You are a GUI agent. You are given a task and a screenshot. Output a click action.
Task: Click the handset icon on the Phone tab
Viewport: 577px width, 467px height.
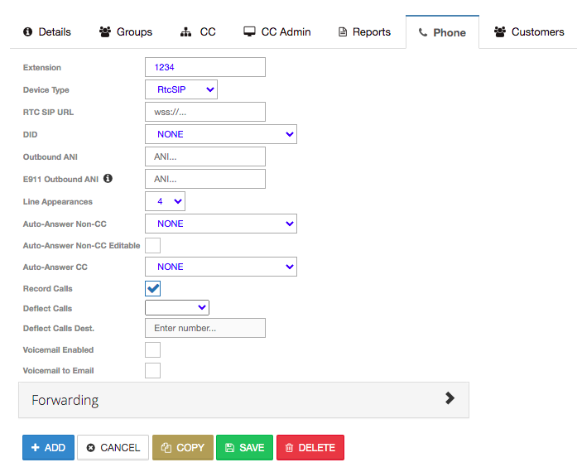tap(423, 32)
